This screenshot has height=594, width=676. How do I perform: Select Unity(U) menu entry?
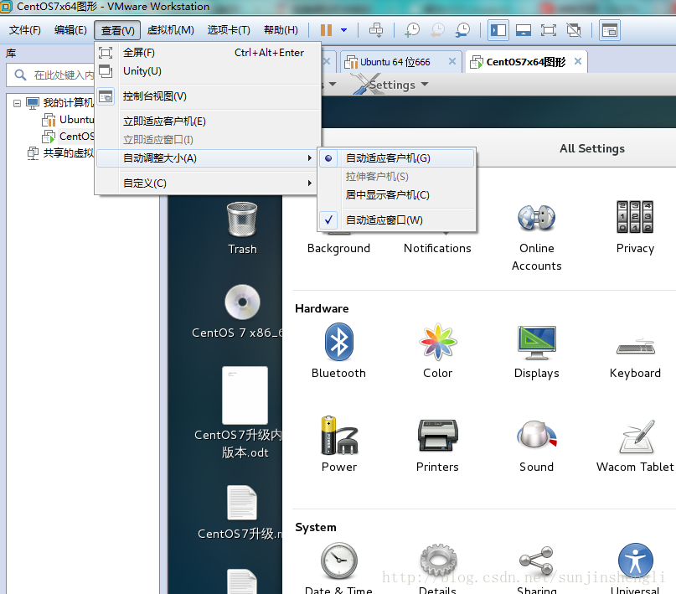[209, 71]
